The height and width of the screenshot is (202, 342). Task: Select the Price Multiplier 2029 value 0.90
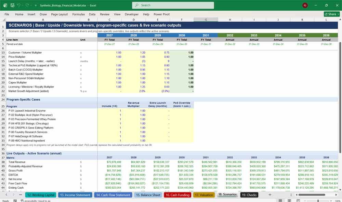[158, 57]
